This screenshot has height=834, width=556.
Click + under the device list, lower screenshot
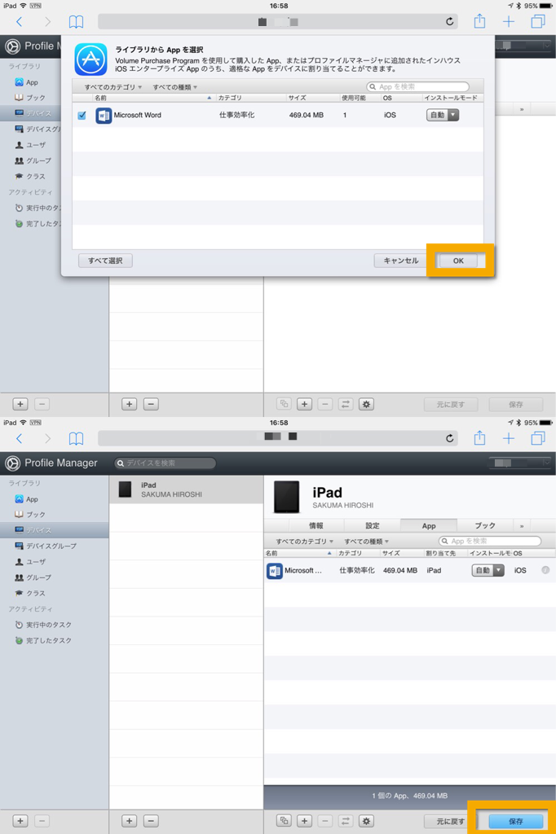pos(130,821)
